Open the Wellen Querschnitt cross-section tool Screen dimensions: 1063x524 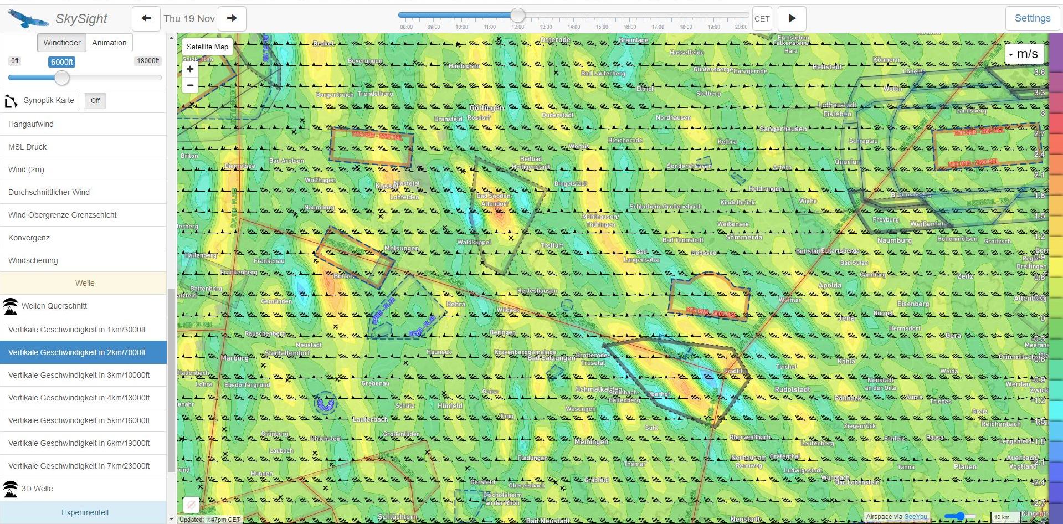[x=54, y=306]
